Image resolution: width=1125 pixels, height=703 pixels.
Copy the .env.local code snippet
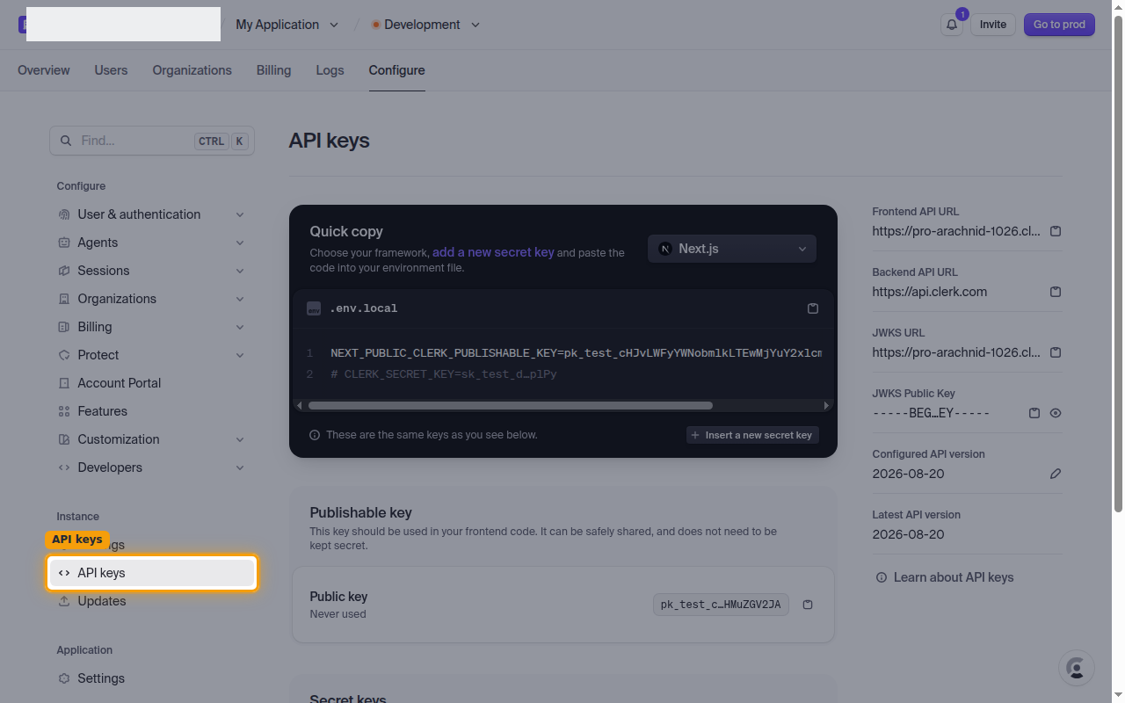click(x=813, y=308)
